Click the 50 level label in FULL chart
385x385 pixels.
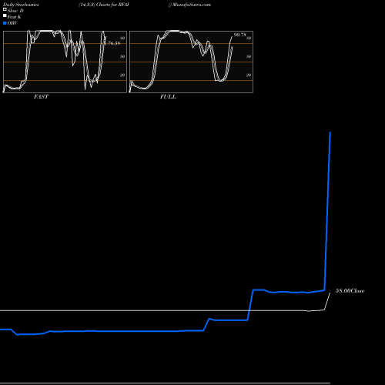pos(249,56)
